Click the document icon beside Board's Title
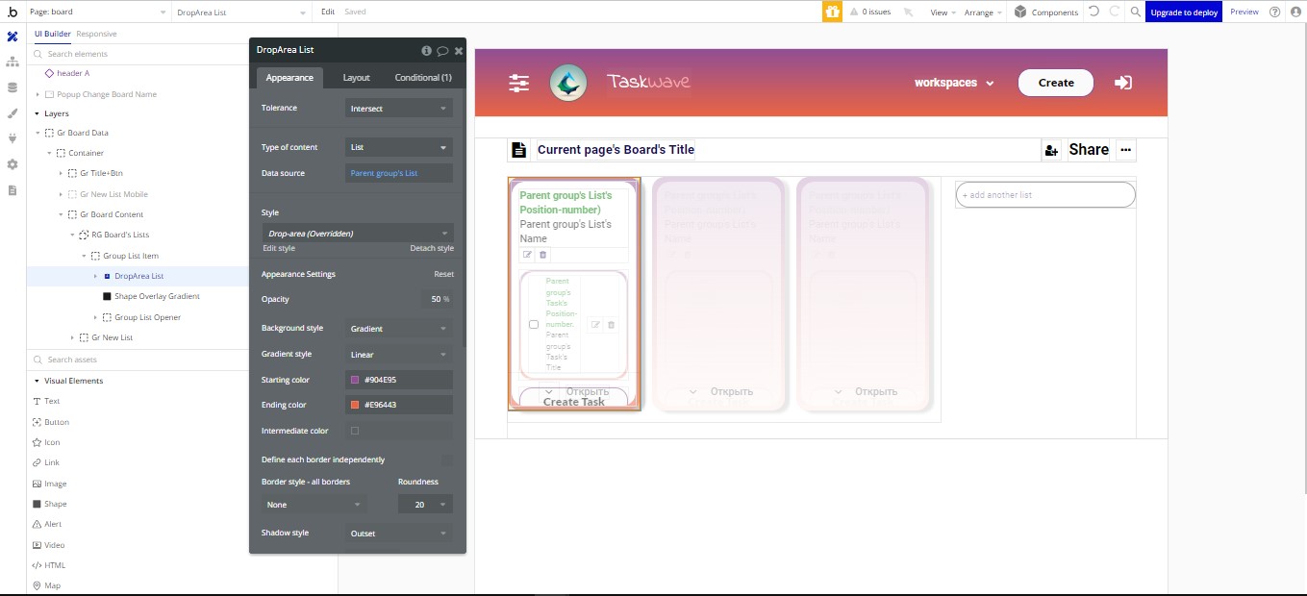The width and height of the screenshot is (1307, 596). tap(518, 150)
